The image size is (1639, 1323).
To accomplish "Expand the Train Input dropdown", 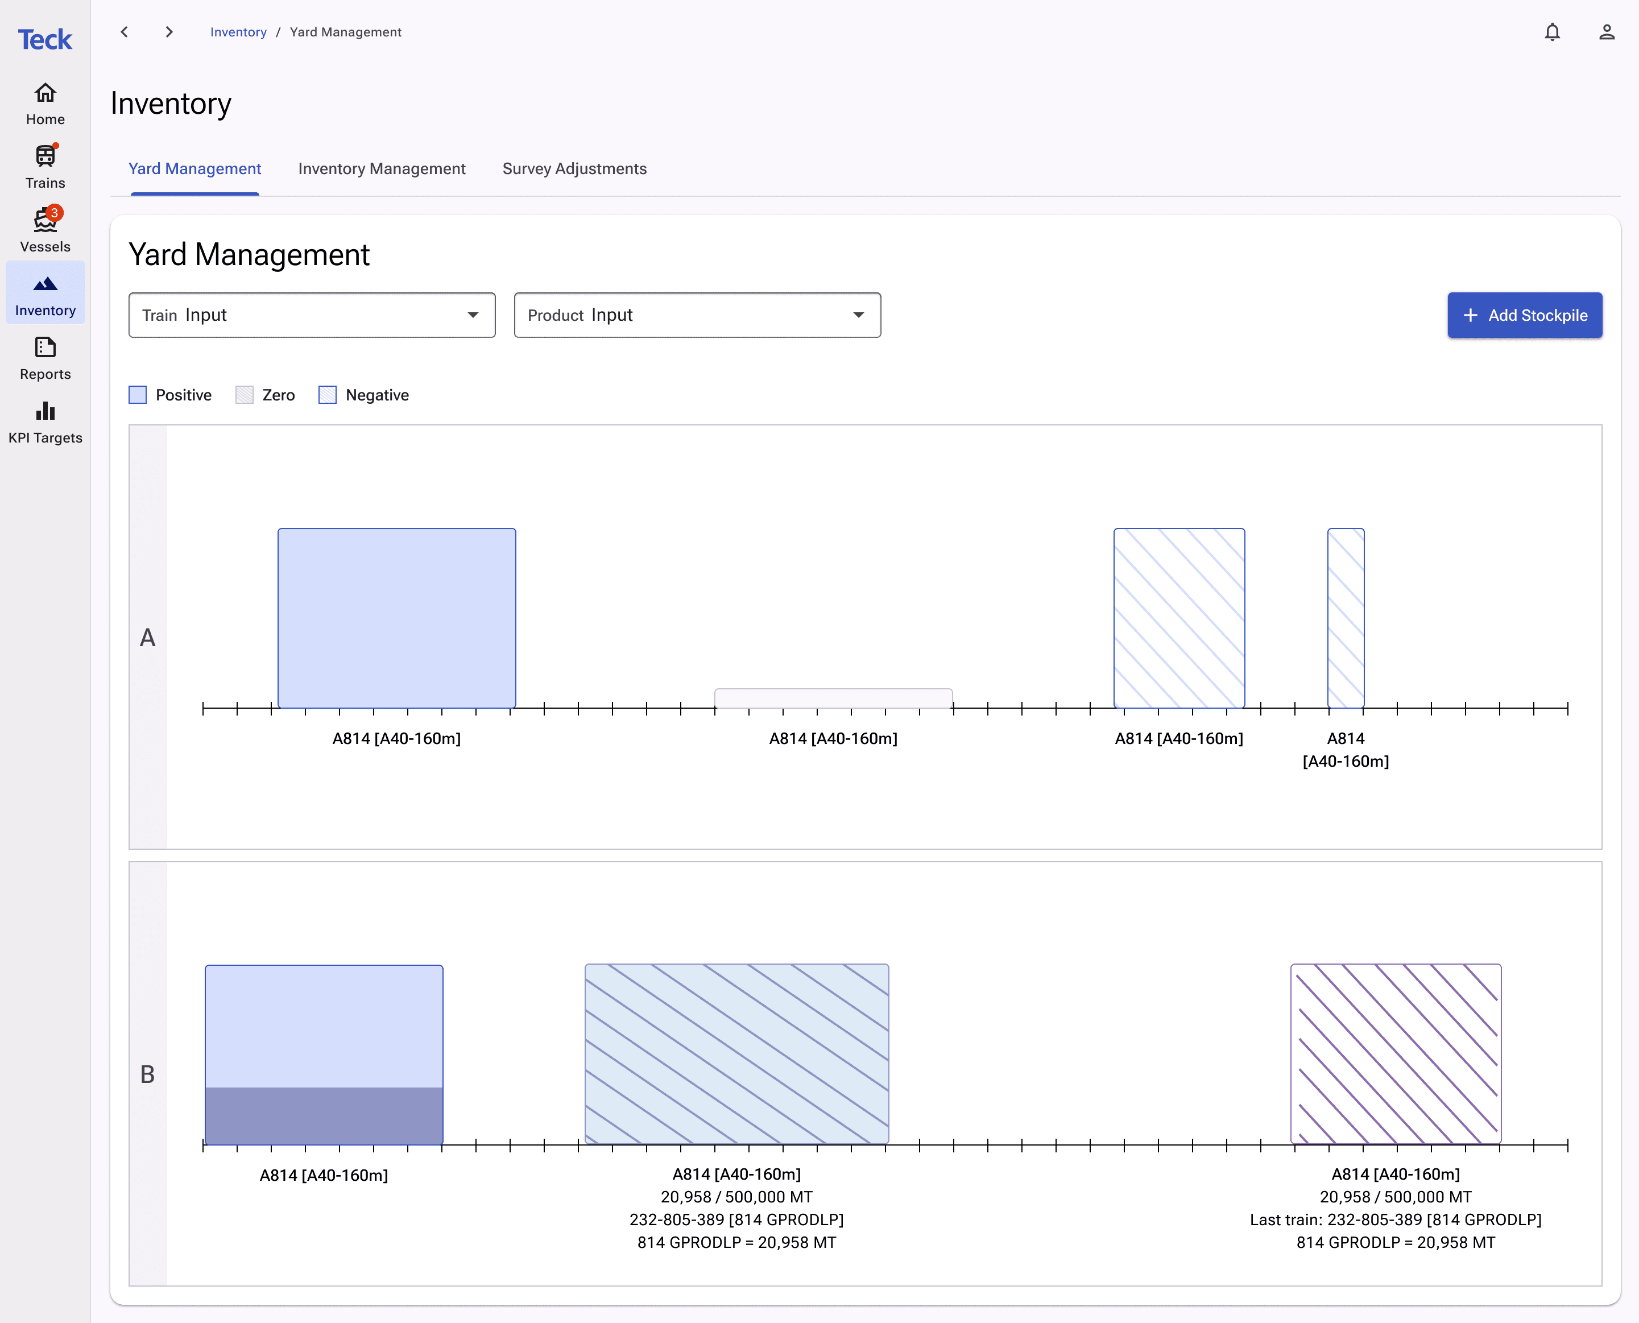I will click(x=312, y=315).
